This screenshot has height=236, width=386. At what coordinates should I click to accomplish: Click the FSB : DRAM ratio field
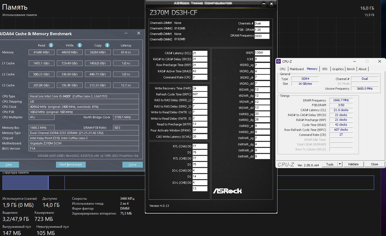(x=262, y=30)
